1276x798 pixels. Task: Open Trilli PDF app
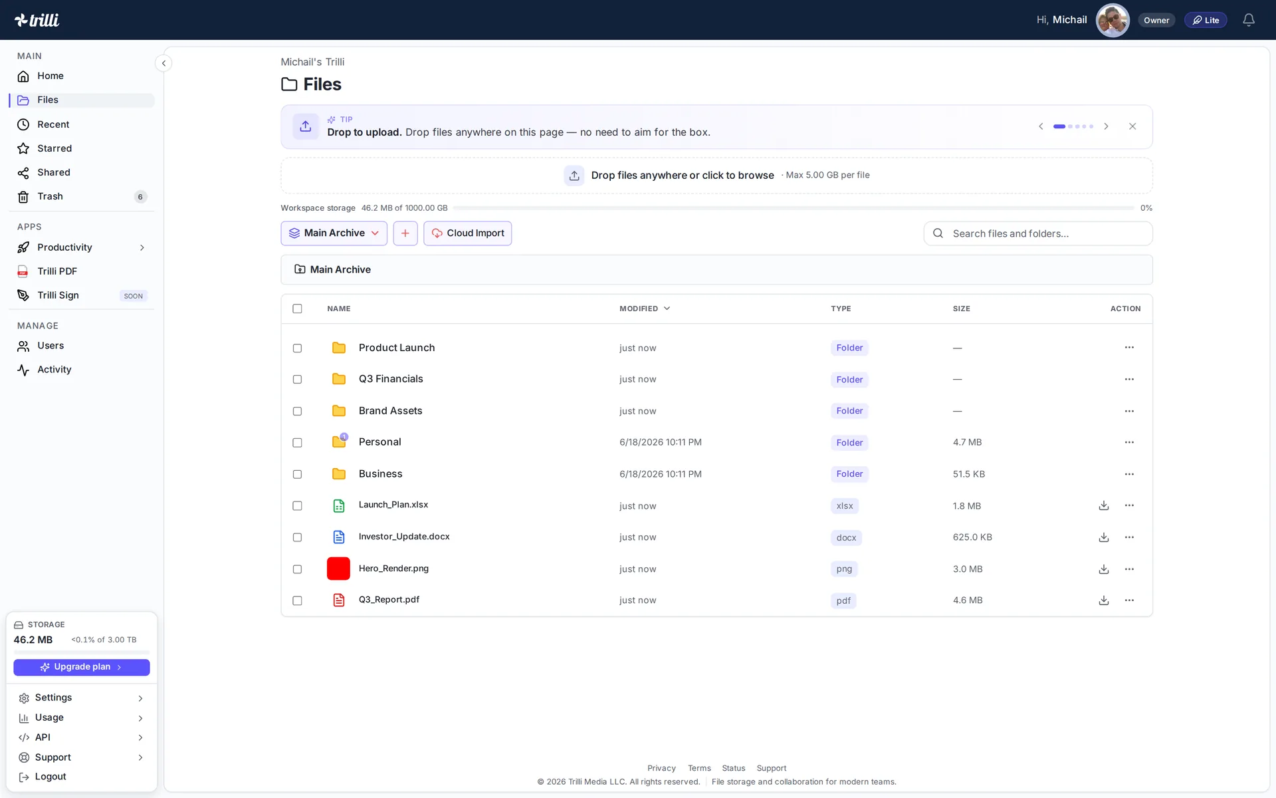tap(82, 271)
